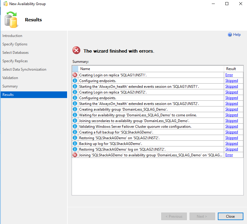Click the large red error icon by wizard finished message

(x=76, y=51)
